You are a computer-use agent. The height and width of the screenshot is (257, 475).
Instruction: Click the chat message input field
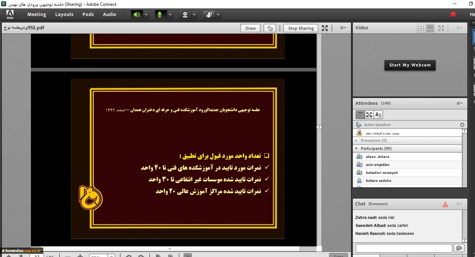coord(404,248)
